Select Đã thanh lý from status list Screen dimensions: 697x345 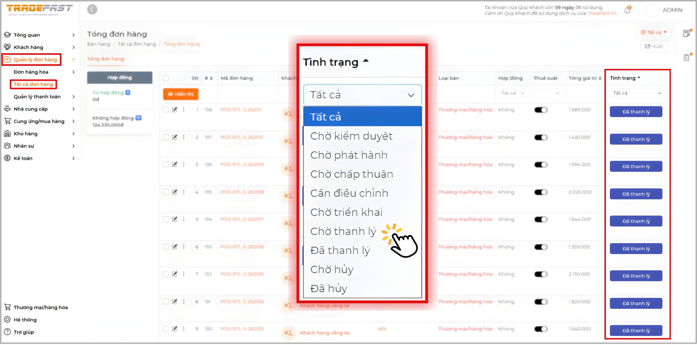pos(340,250)
